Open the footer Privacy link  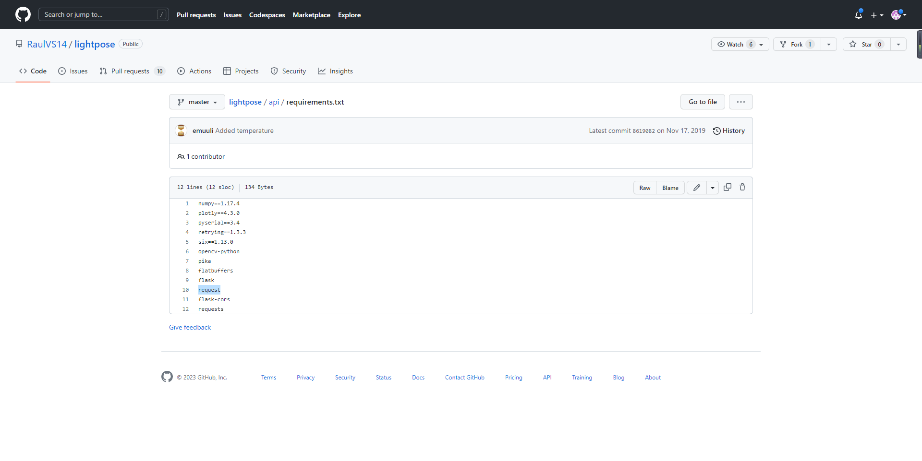(305, 378)
